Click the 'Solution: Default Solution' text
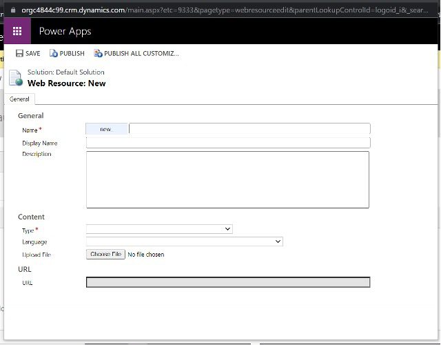 point(66,72)
